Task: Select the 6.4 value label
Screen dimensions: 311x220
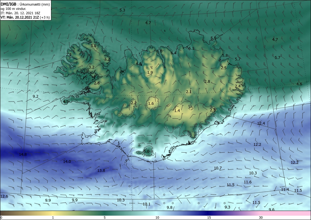Action: tap(174, 53)
